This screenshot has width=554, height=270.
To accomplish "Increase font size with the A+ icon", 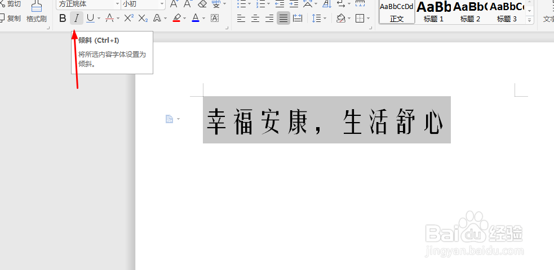I will coord(174,4).
